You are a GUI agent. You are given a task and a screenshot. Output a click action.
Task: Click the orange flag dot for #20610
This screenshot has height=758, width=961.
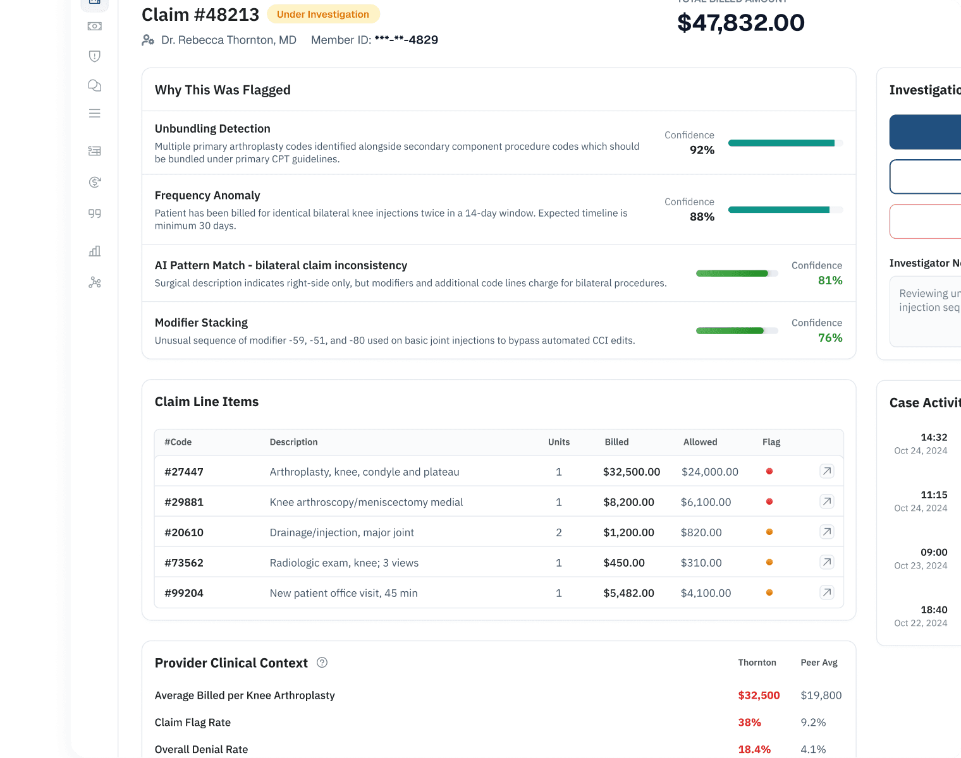pos(769,532)
